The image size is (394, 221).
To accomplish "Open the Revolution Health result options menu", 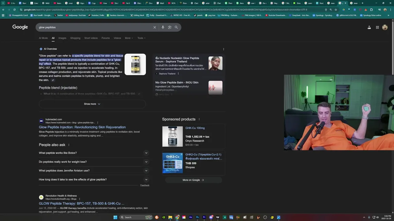I will [79, 199].
